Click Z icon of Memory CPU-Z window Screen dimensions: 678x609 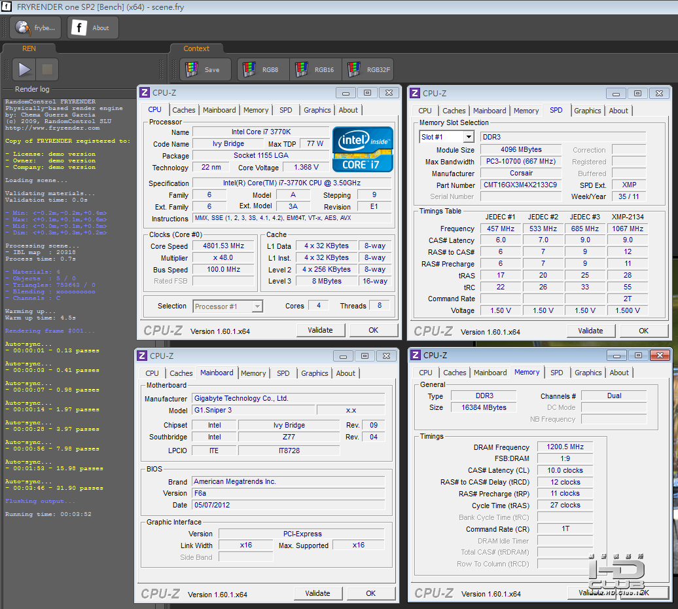416,355
